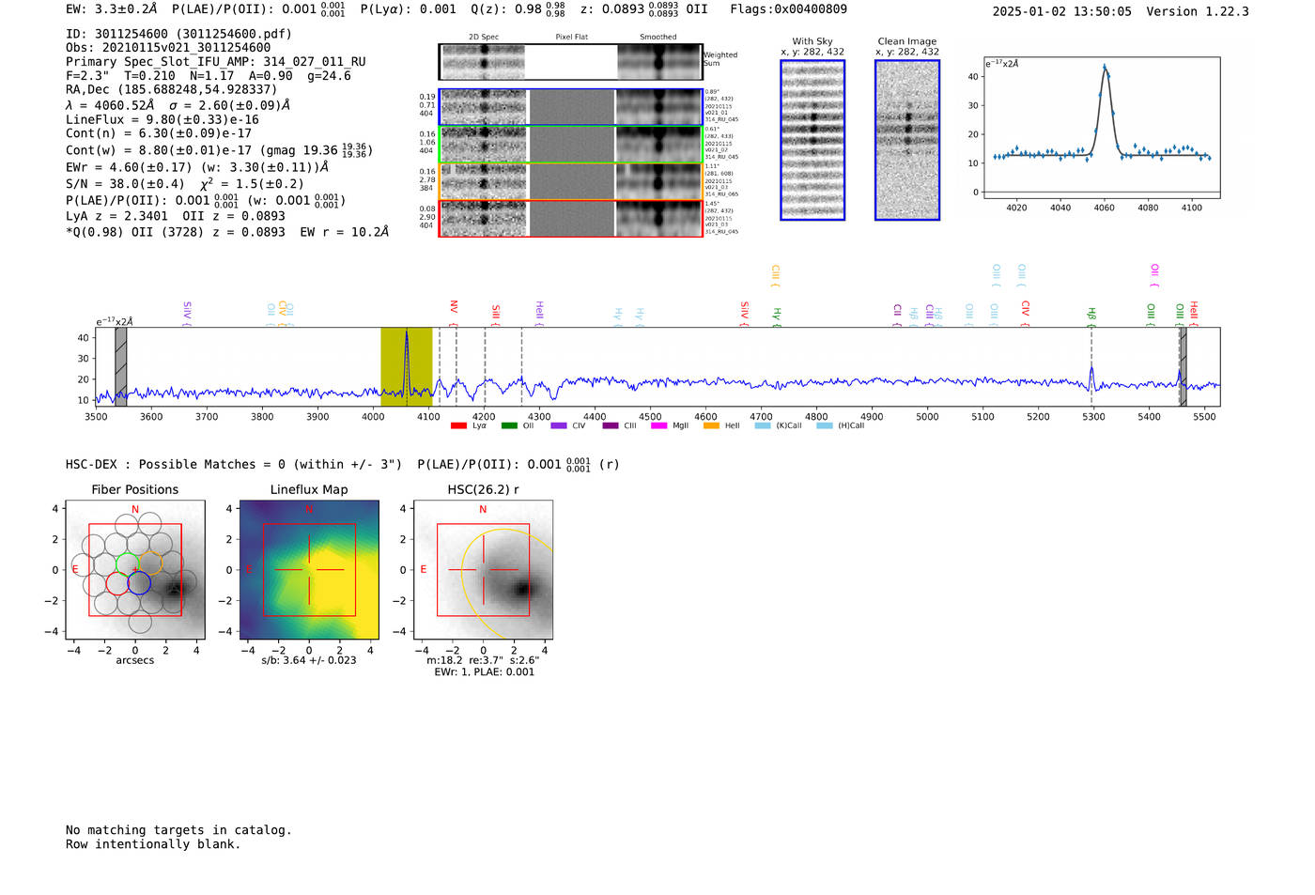Click the HSC-DEX Possible Matches line

point(343,465)
